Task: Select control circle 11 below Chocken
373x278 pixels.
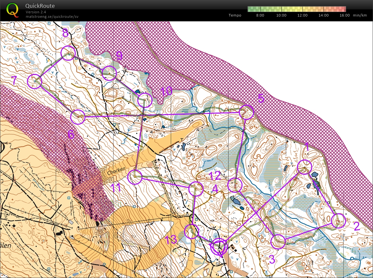Action: tap(135, 177)
